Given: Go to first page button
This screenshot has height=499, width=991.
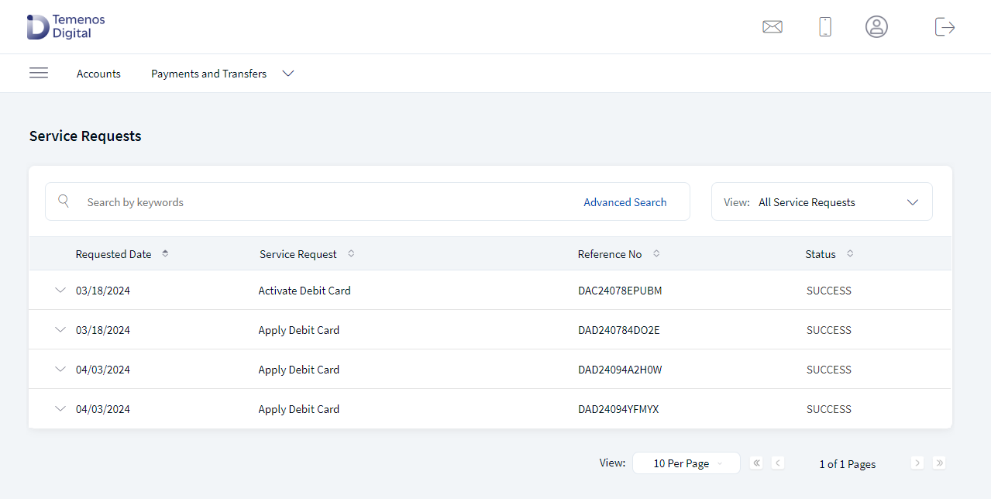Looking at the screenshot, I should coord(756,463).
